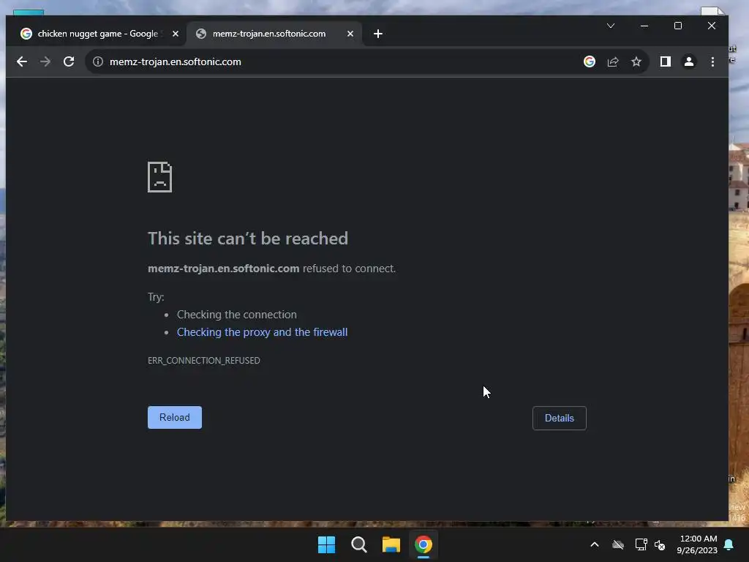Maximize the Chrome window
The image size is (749, 562).
(678, 26)
